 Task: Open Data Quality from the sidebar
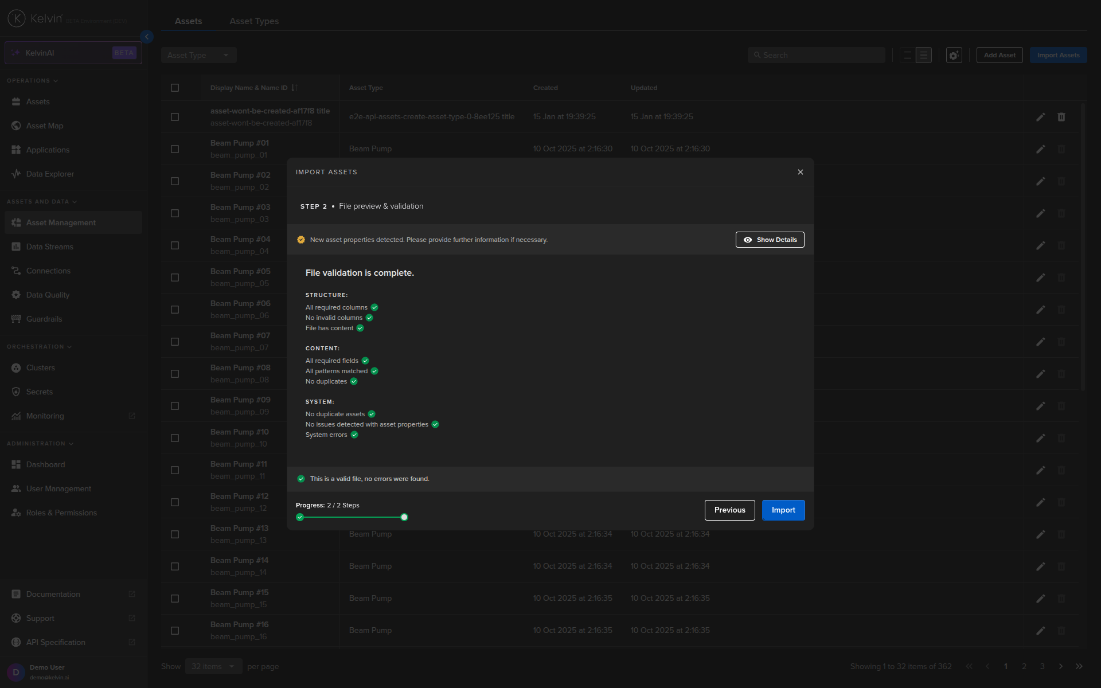point(16,295)
